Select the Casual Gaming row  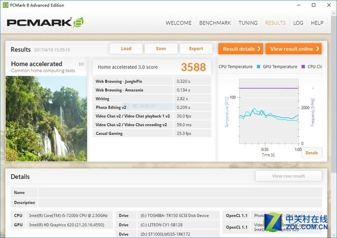pos(152,133)
